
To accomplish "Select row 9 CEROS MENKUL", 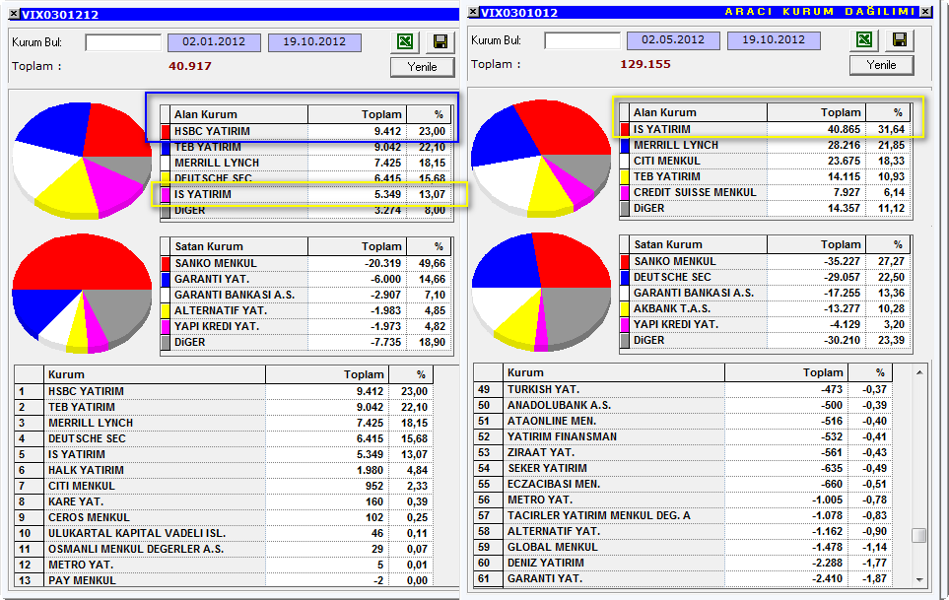I will (x=224, y=517).
